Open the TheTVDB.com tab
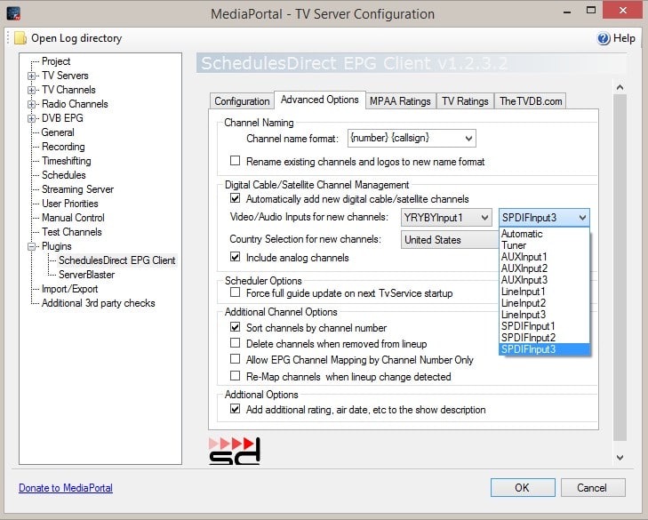 coord(530,101)
